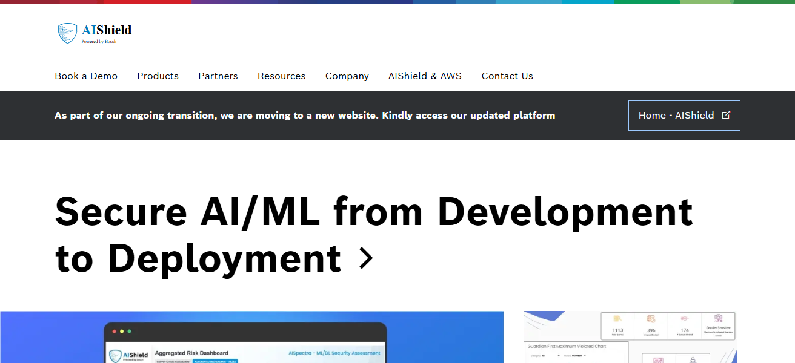The height and width of the screenshot is (363, 795).
Task: Click the transition notice banner text
Action: coord(305,116)
